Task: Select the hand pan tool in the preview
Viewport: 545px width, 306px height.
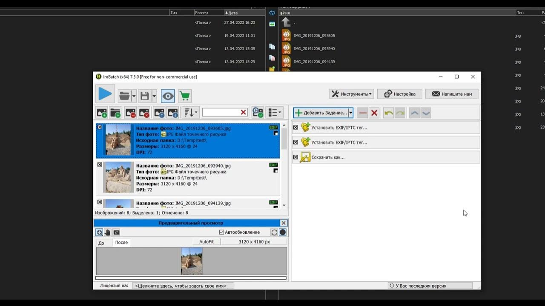Action: pos(108,232)
